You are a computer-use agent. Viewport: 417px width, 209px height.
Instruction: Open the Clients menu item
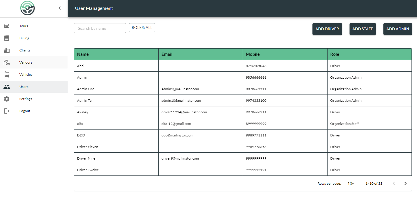click(34, 50)
